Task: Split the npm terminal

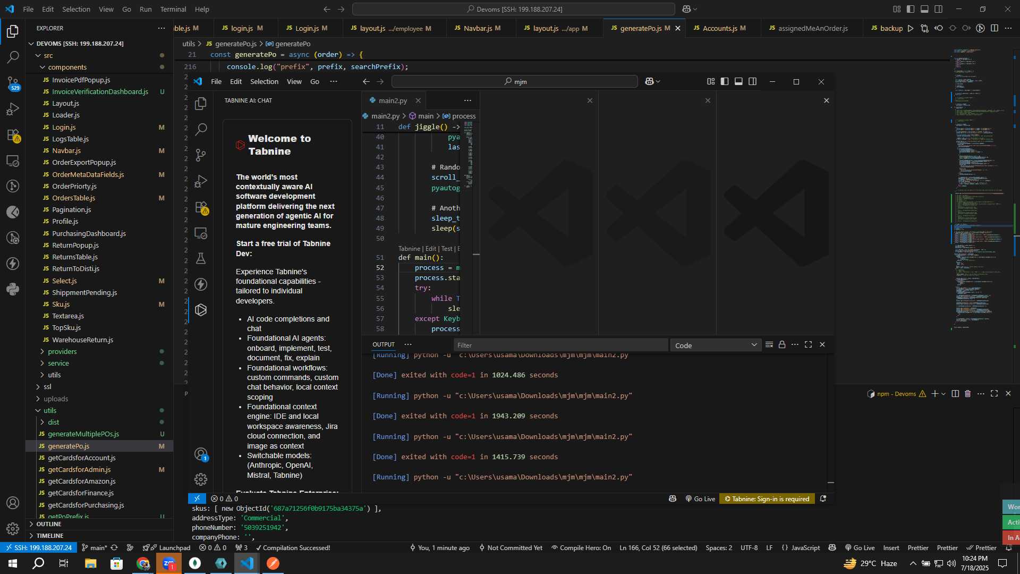Action: click(x=955, y=394)
